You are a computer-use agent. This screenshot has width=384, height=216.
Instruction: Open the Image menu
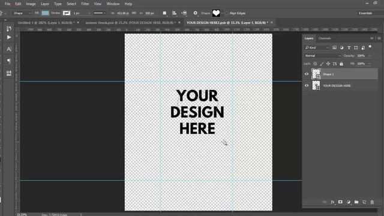(31, 4)
